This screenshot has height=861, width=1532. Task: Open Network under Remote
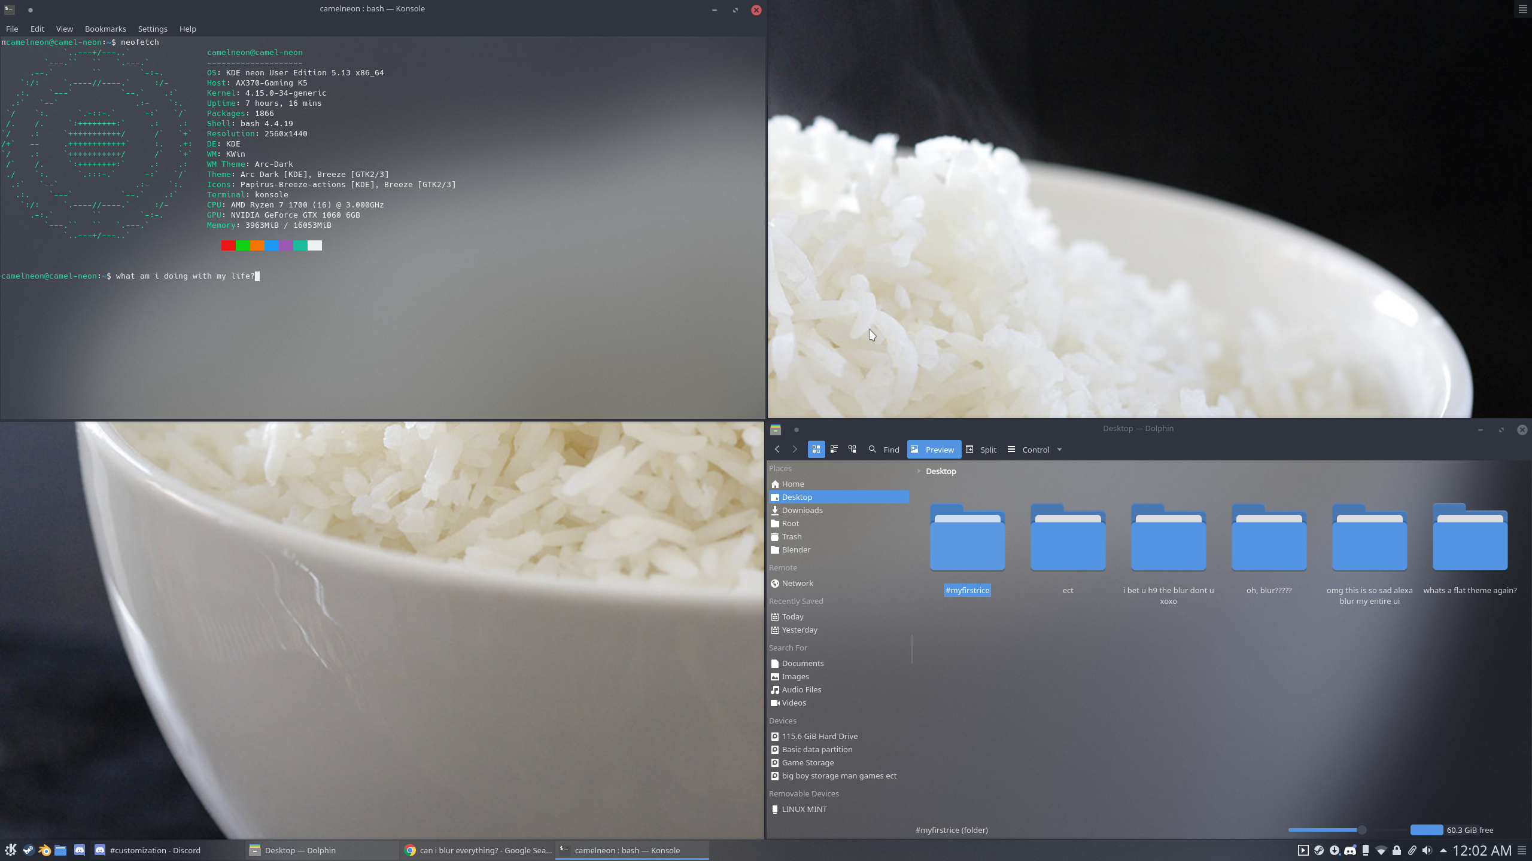(x=838, y=583)
